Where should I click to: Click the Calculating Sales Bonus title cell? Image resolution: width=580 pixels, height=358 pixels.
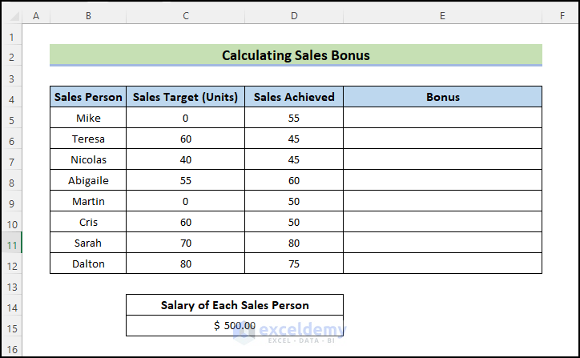(296, 55)
